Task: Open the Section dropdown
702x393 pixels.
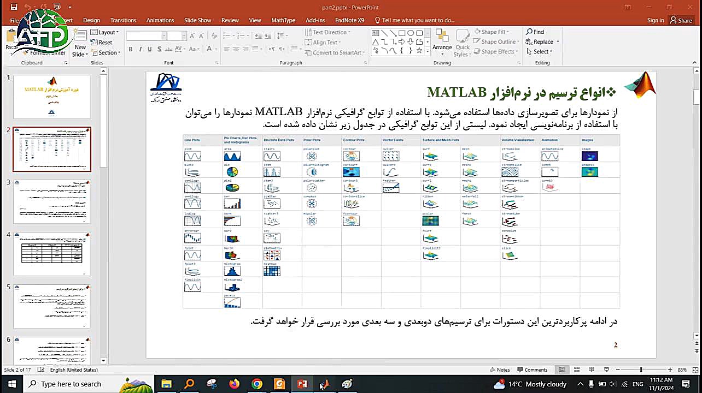Action: coord(106,53)
